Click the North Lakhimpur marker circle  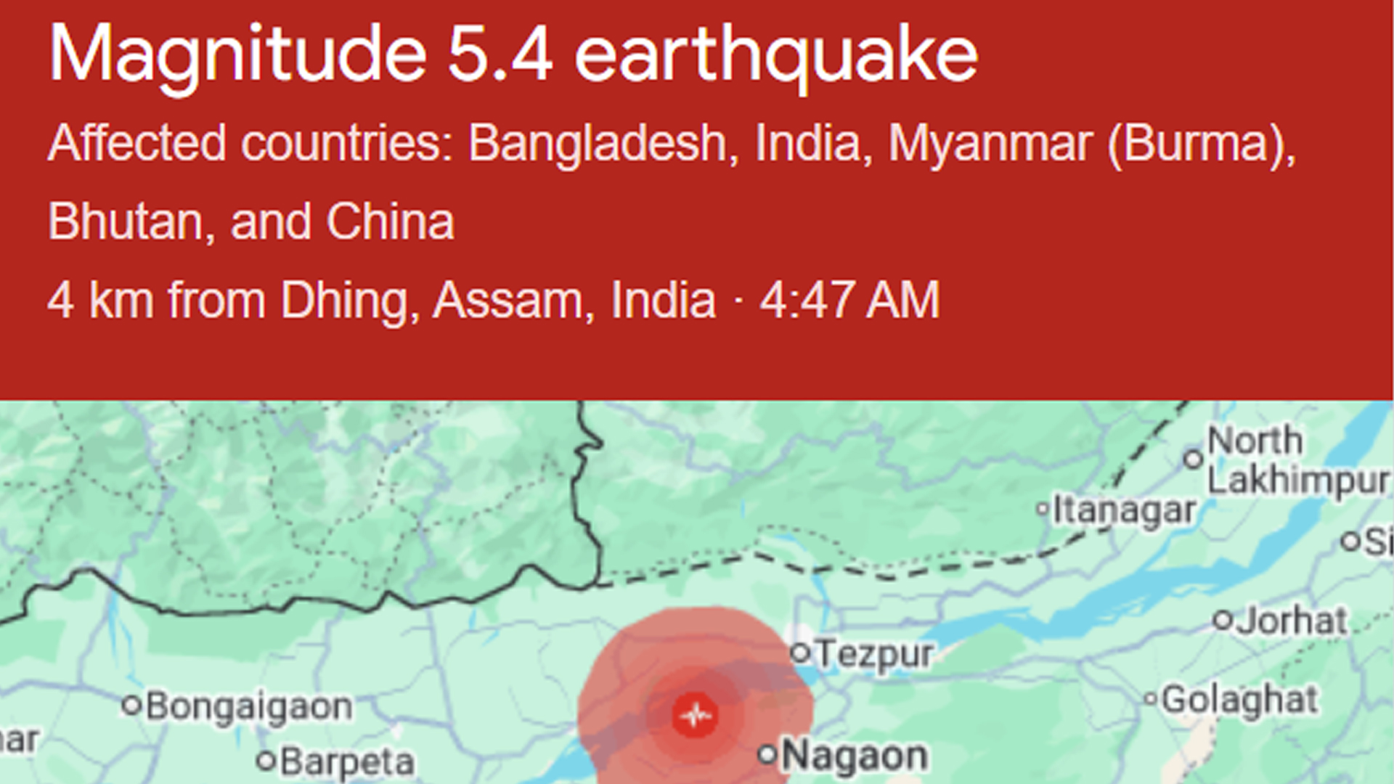tap(1193, 459)
